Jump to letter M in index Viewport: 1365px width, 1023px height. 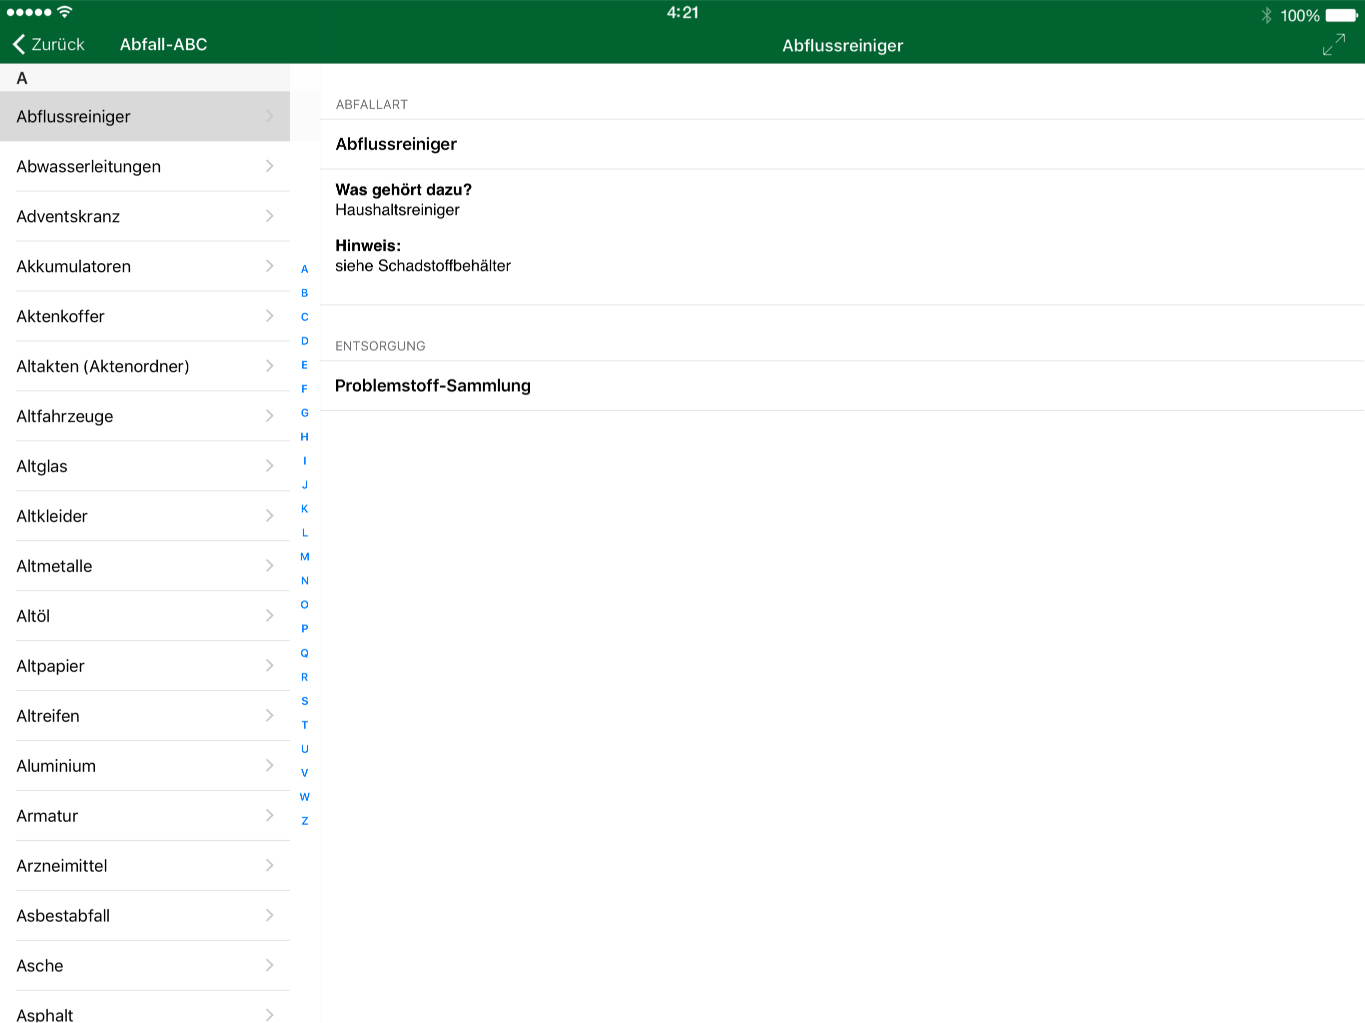click(x=304, y=557)
